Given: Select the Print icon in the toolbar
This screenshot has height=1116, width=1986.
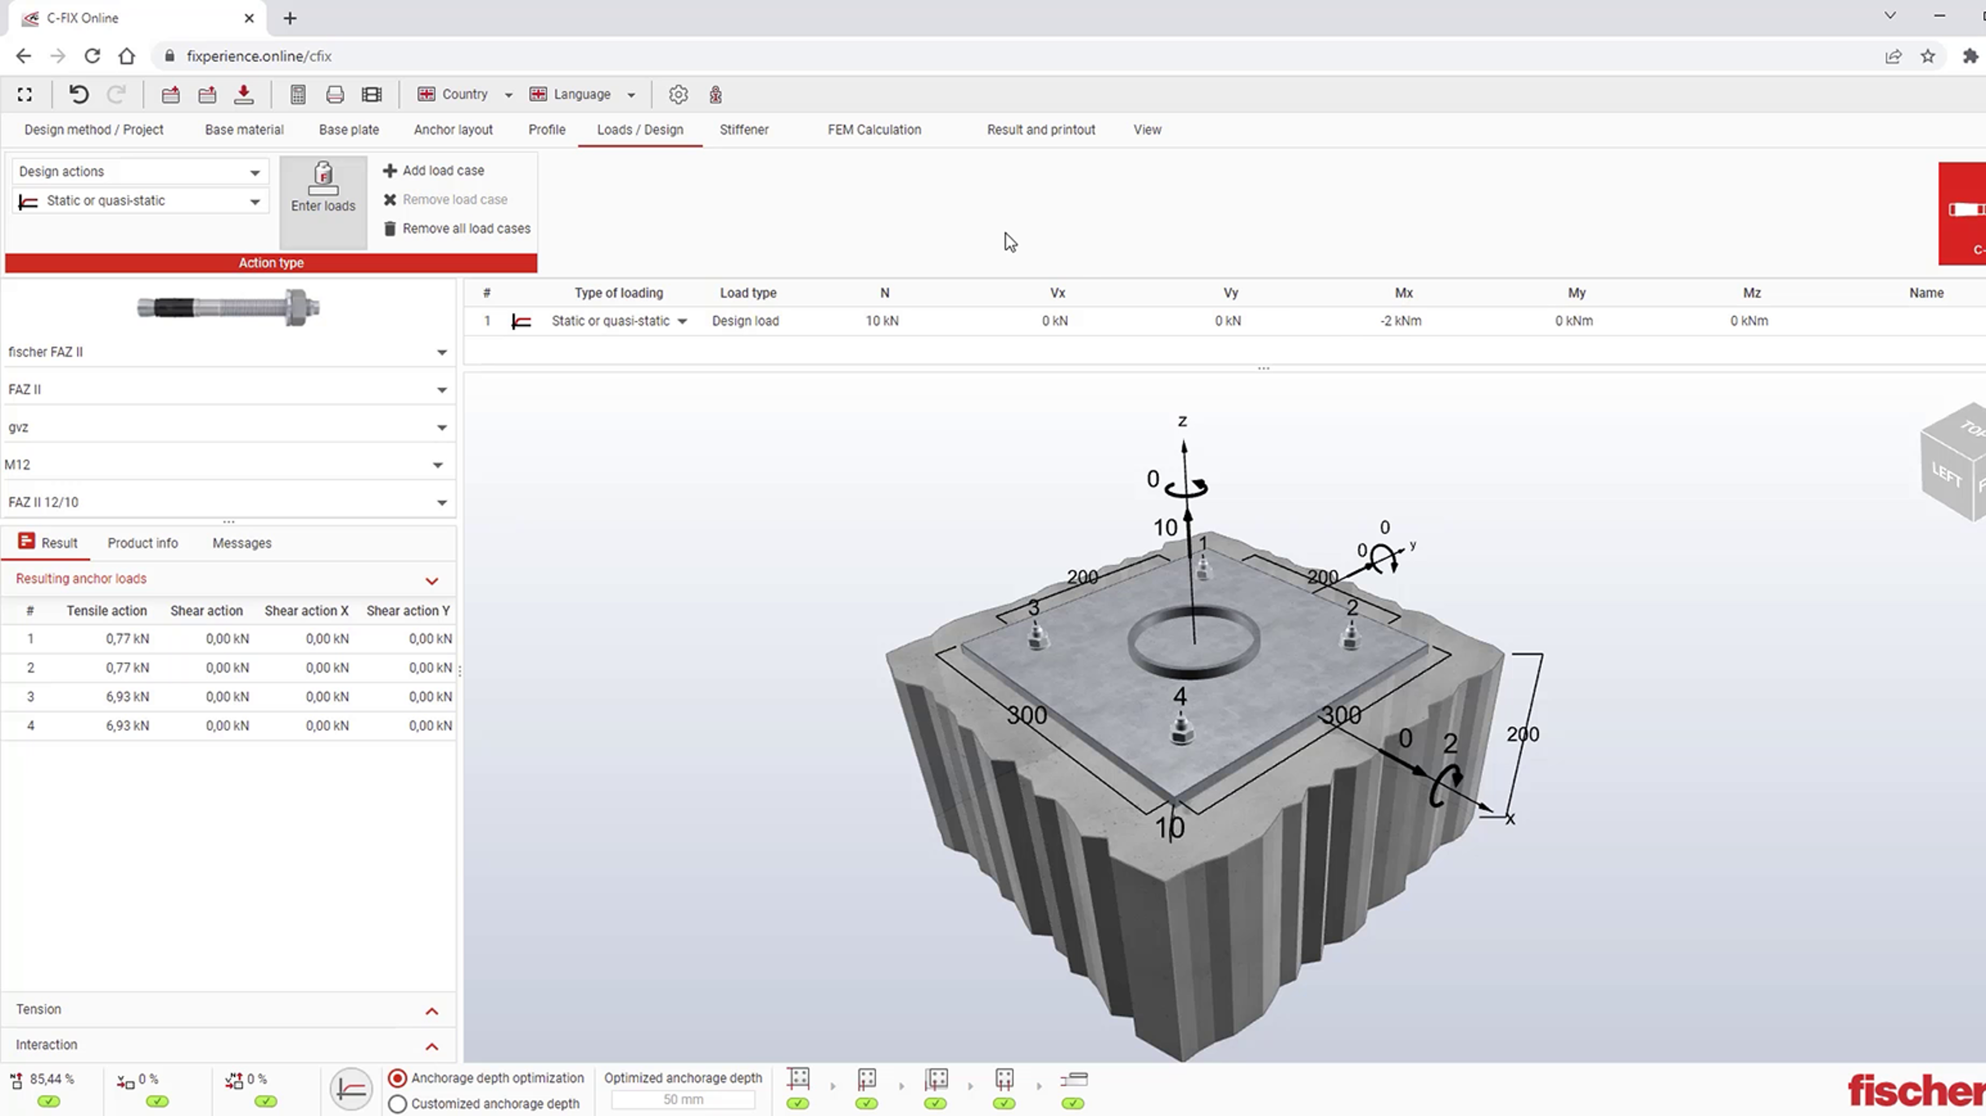Looking at the screenshot, I should pyautogui.click(x=334, y=94).
